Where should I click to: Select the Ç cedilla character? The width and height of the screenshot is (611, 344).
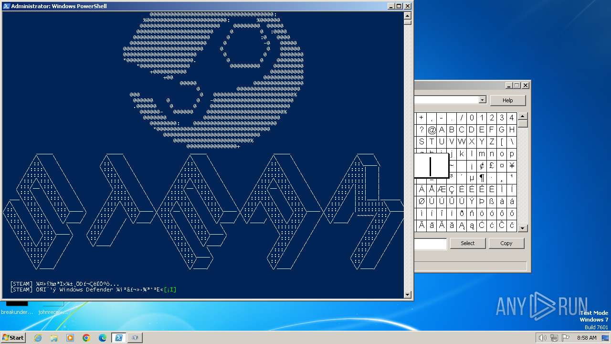(x=452, y=190)
